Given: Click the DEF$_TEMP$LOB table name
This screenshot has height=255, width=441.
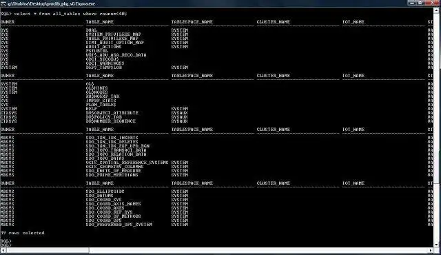Looking at the screenshot, I should [104, 68].
